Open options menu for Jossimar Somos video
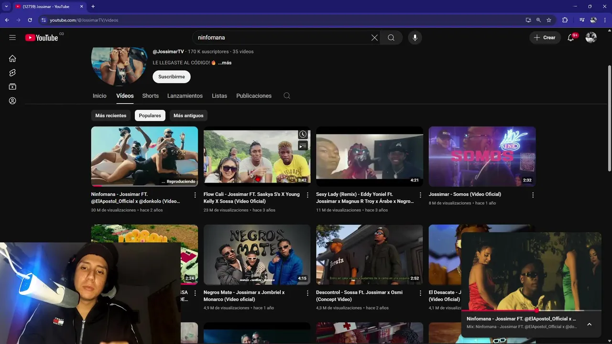Screen dimensions: 612x344 pos(533,195)
